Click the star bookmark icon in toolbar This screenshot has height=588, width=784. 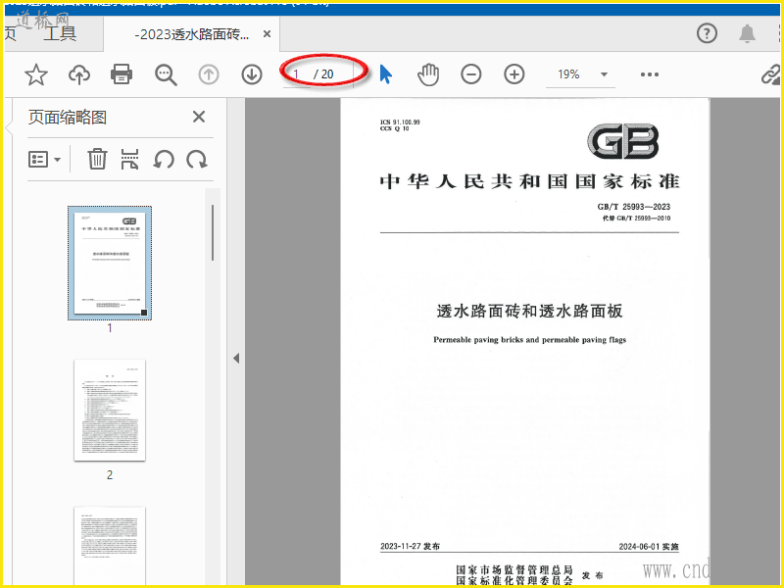coord(36,74)
